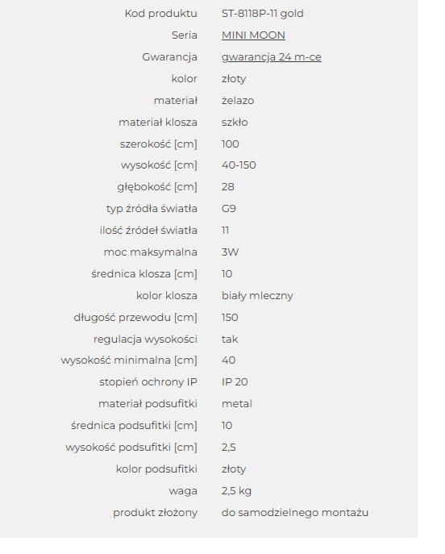Click the moc maksymalna value 3W

coord(230,252)
